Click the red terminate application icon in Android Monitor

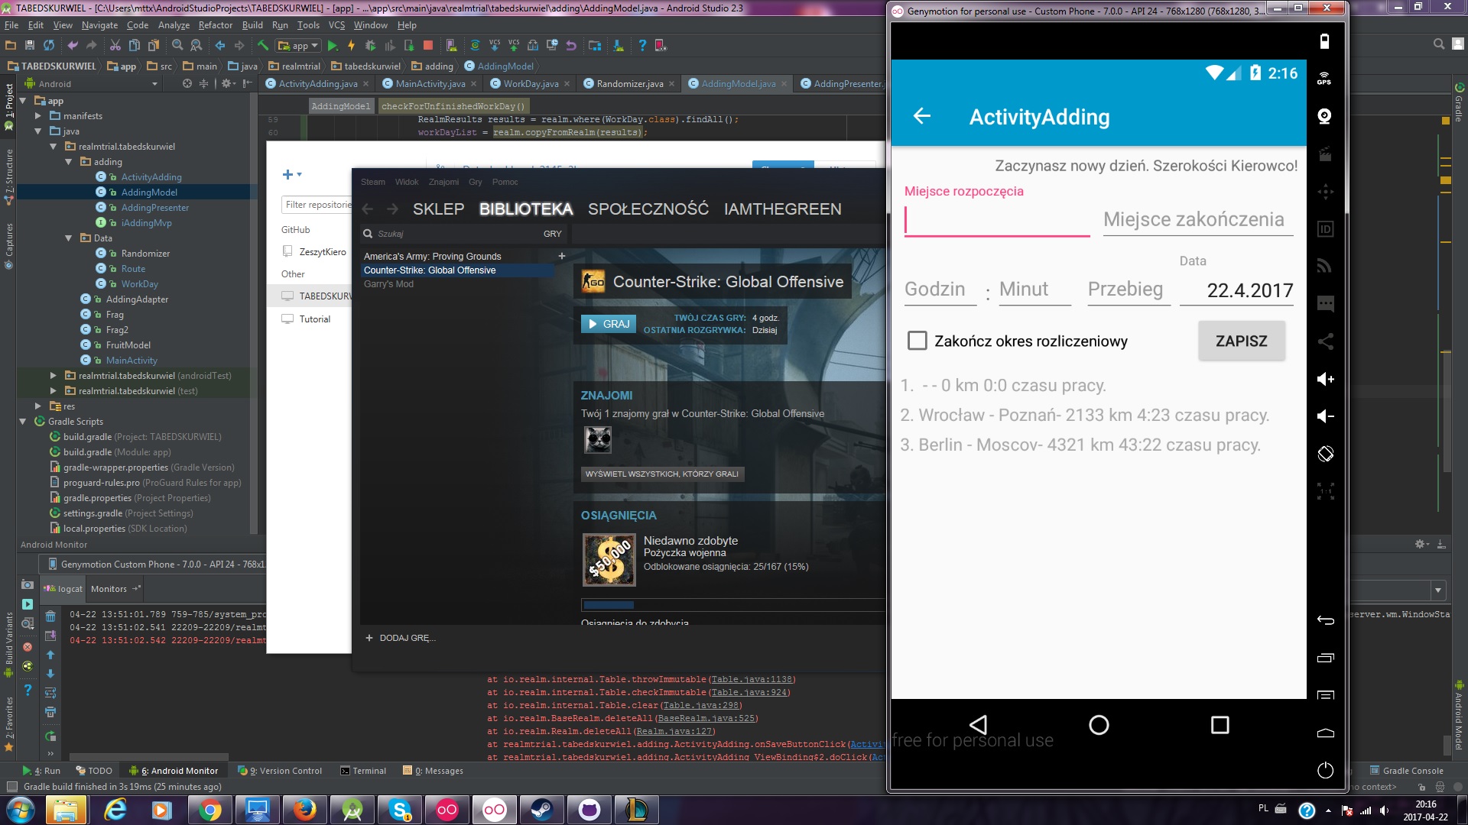(28, 647)
